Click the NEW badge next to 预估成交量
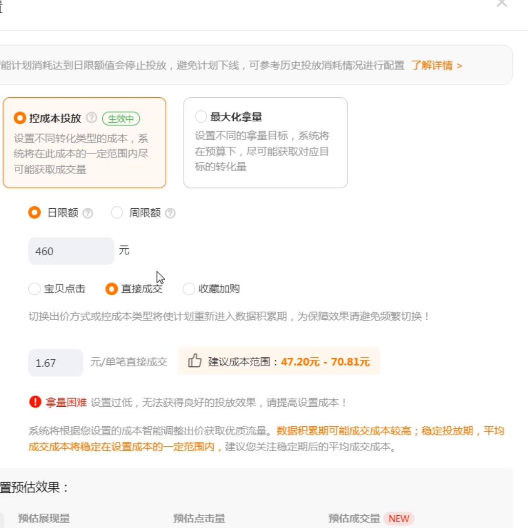 click(x=398, y=519)
